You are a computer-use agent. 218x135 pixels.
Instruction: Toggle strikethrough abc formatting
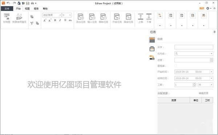pos(70,20)
